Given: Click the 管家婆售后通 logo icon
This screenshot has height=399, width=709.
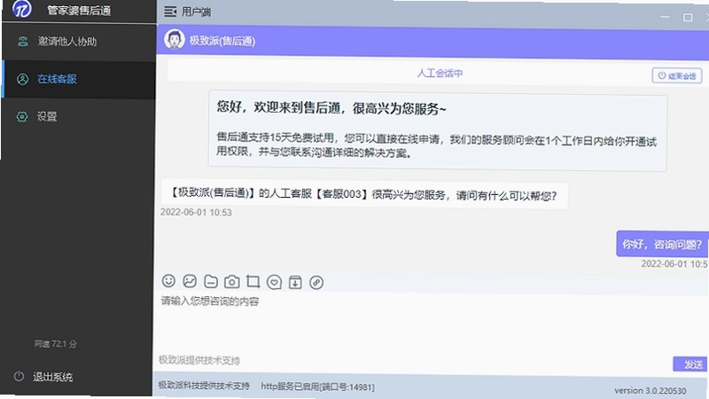Looking at the screenshot, I should [x=21, y=9].
